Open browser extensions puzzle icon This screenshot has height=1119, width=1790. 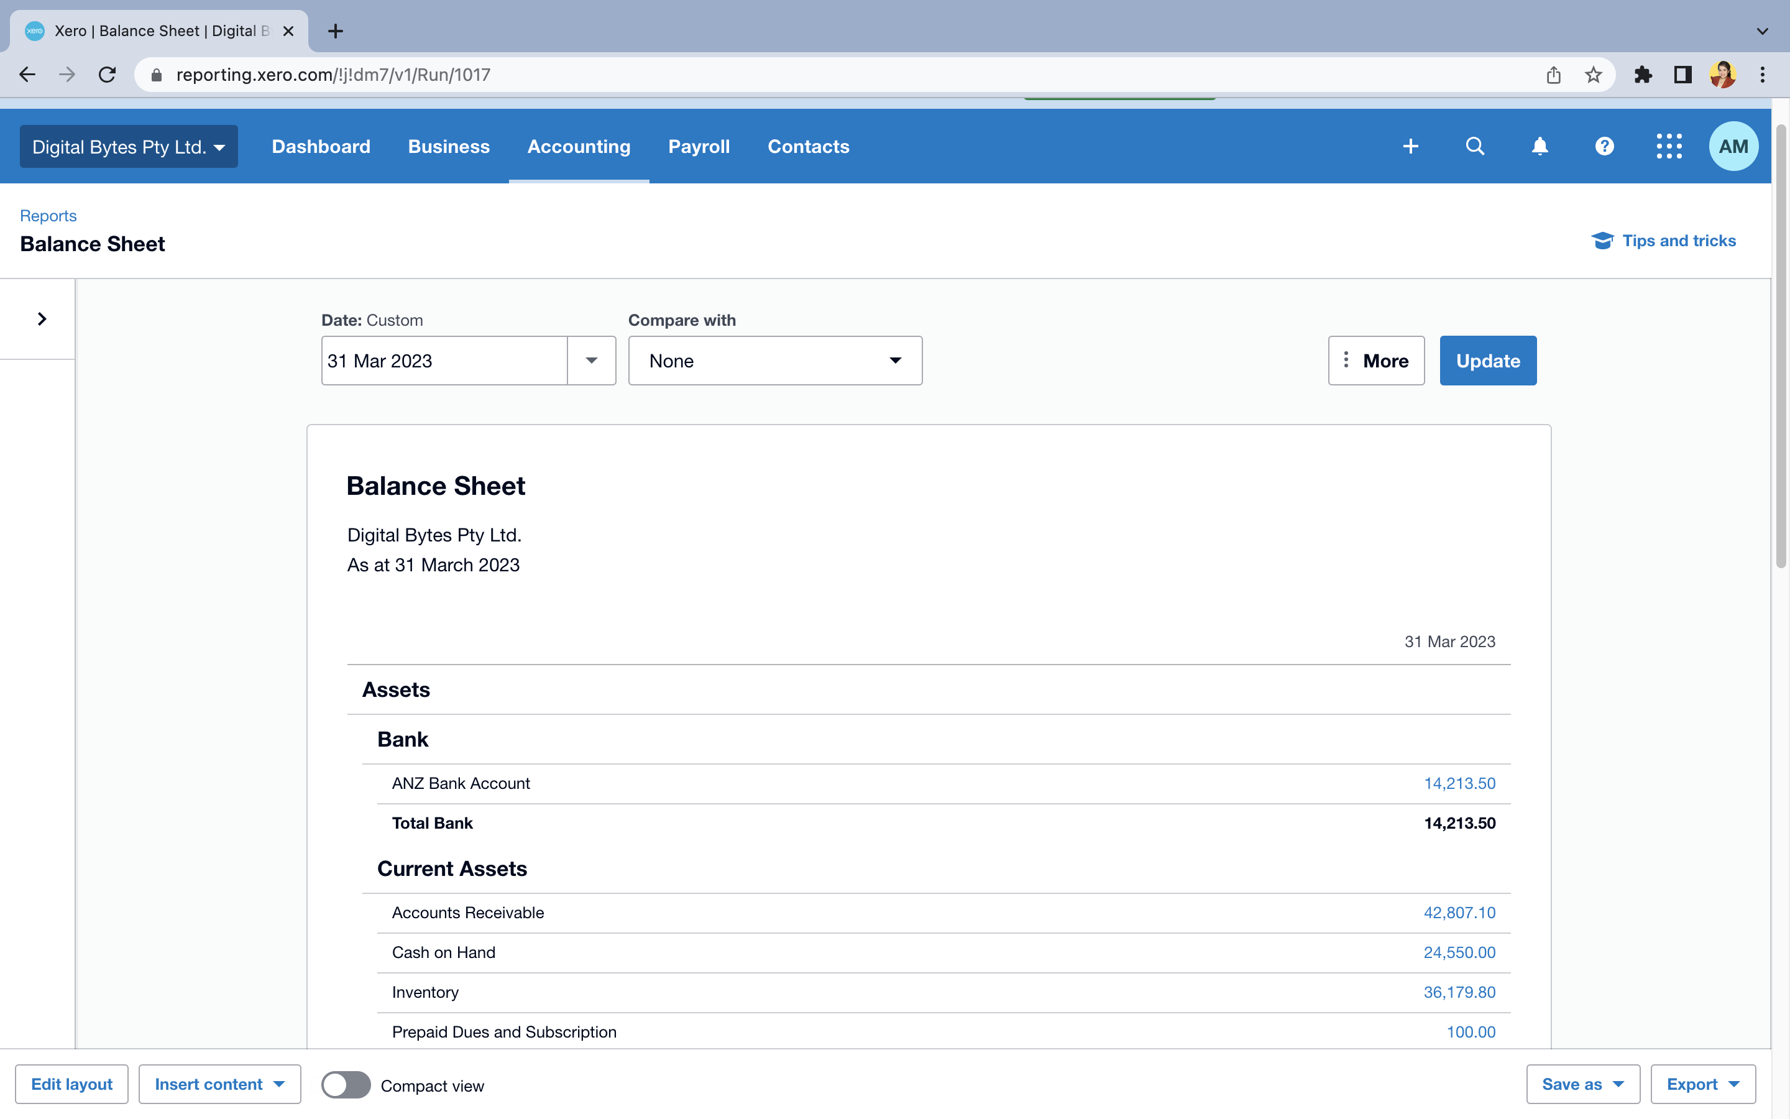1643,75
